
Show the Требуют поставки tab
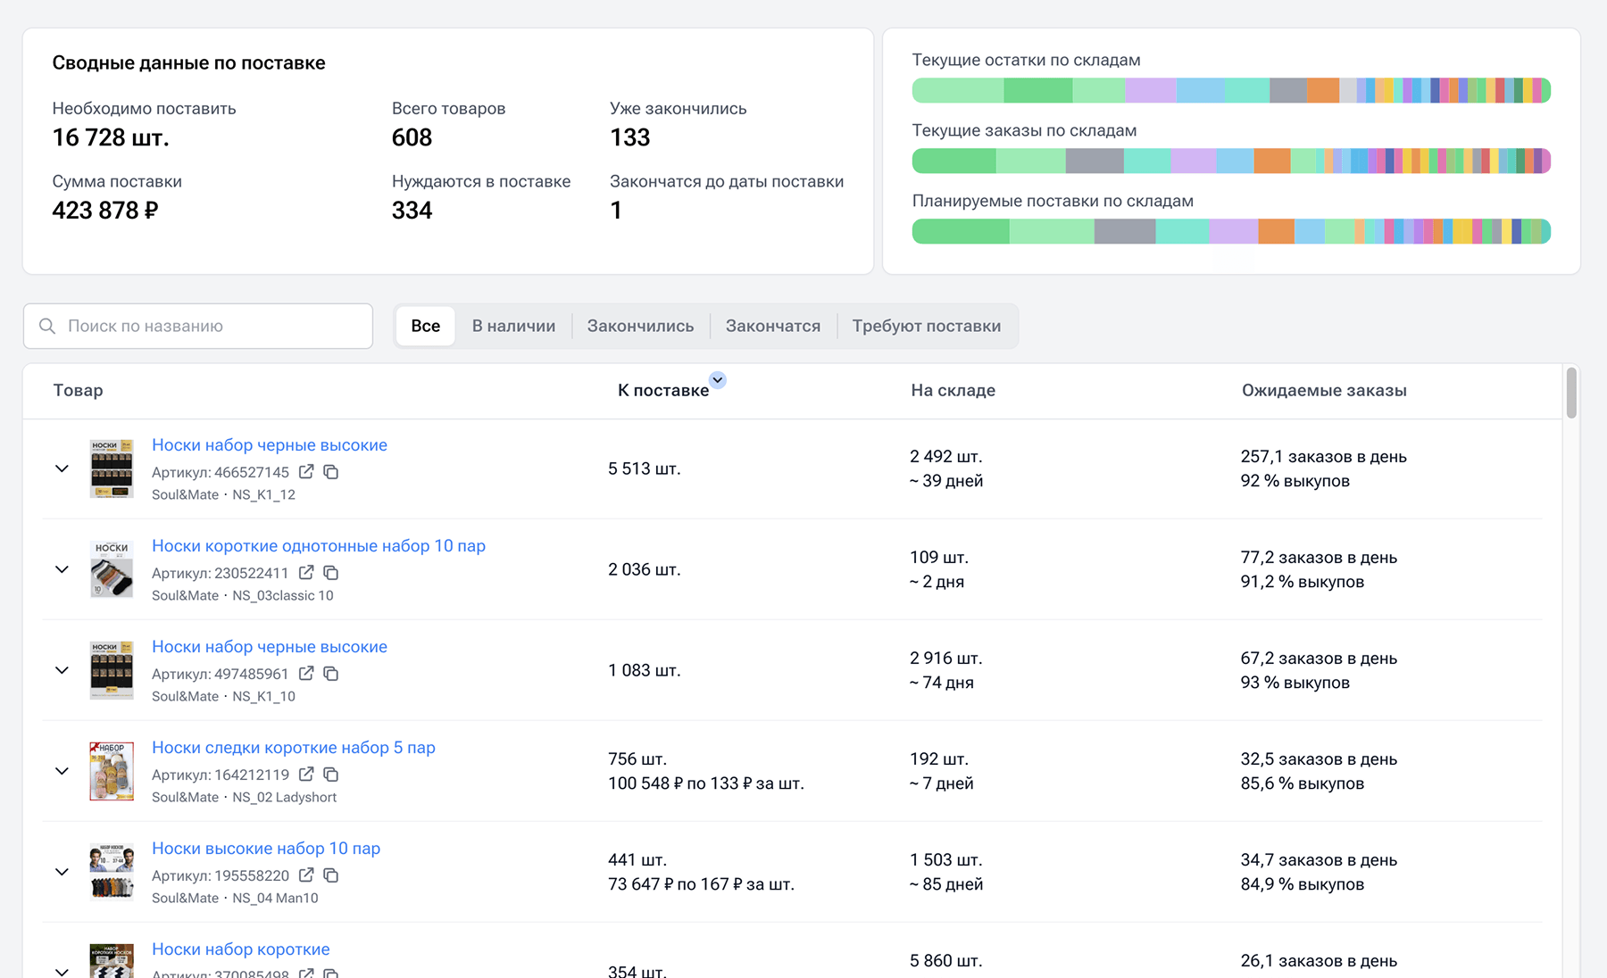[926, 326]
